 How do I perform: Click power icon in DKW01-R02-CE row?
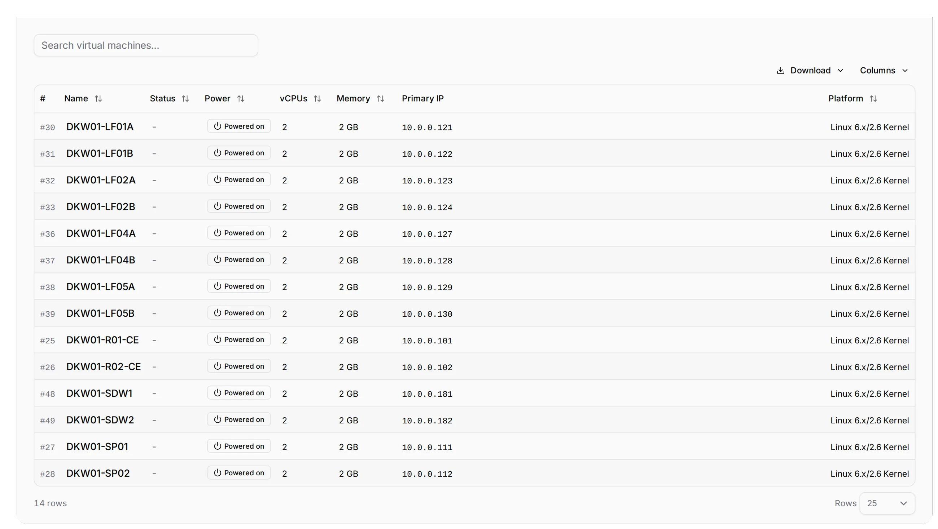(218, 366)
